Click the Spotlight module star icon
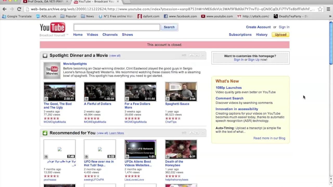333x187 pixels. [x=45, y=55]
